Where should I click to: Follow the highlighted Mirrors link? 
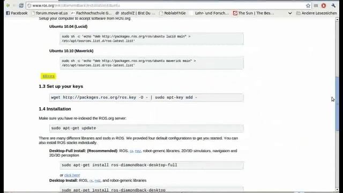pos(48,76)
